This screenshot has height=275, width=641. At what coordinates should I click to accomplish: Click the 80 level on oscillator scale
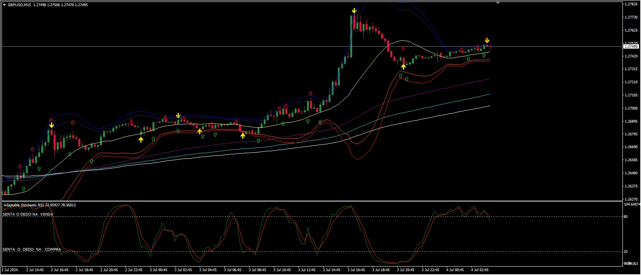(x=626, y=217)
